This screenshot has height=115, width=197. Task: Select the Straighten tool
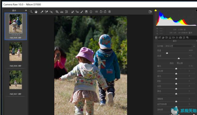click(62, 12)
